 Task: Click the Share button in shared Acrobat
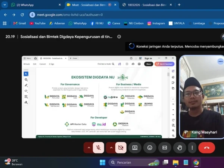[149, 64]
